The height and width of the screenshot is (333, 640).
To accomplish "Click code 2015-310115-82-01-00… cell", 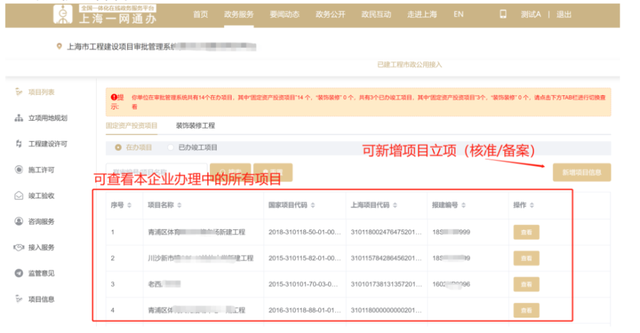I will pyautogui.click(x=305, y=258).
